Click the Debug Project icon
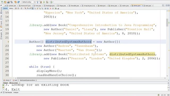Image resolution: width=170 pixels, height=96 pixels. (x=47, y=2)
